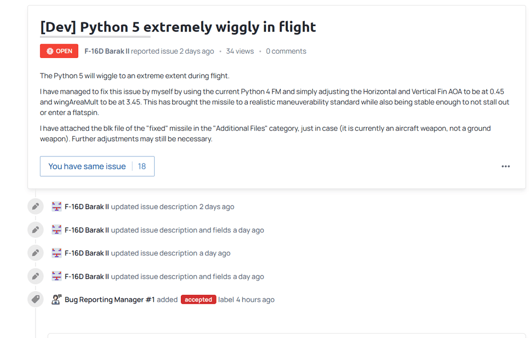Click the '0 comments' text
Viewport: 532px width, 338px height.
pos(286,51)
